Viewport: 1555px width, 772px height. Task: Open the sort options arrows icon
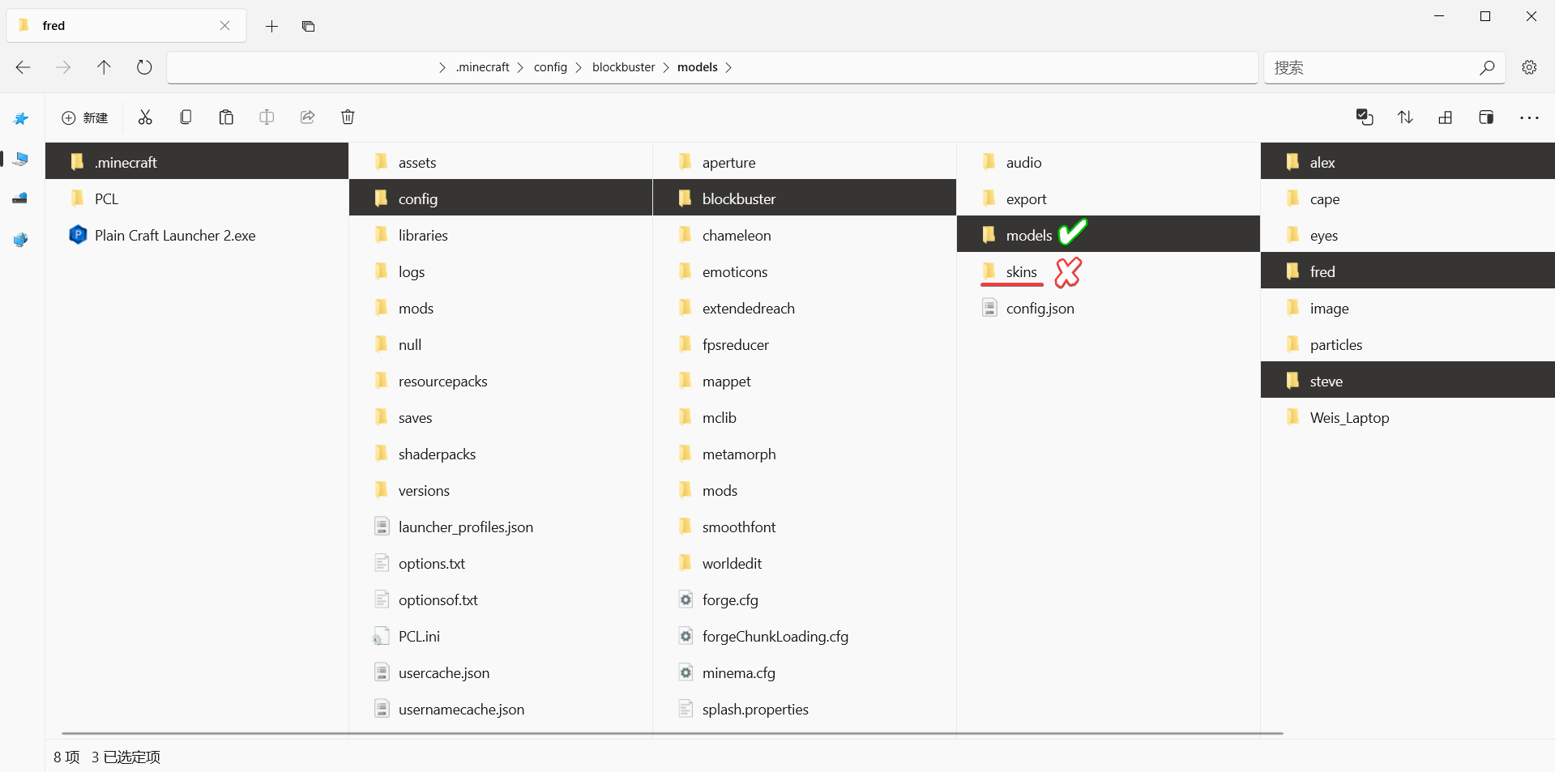pos(1405,117)
